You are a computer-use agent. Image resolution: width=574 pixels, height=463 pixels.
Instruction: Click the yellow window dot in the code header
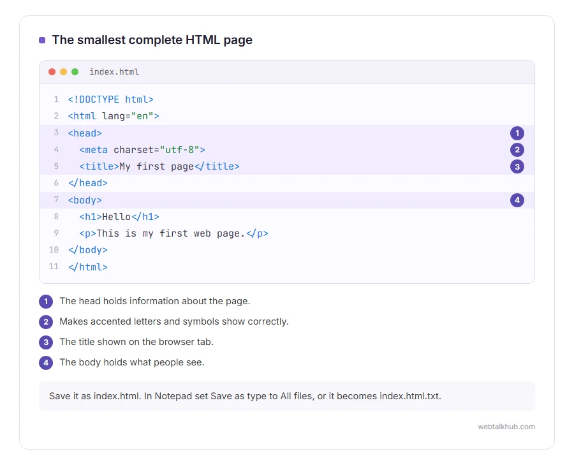(63, 71)
